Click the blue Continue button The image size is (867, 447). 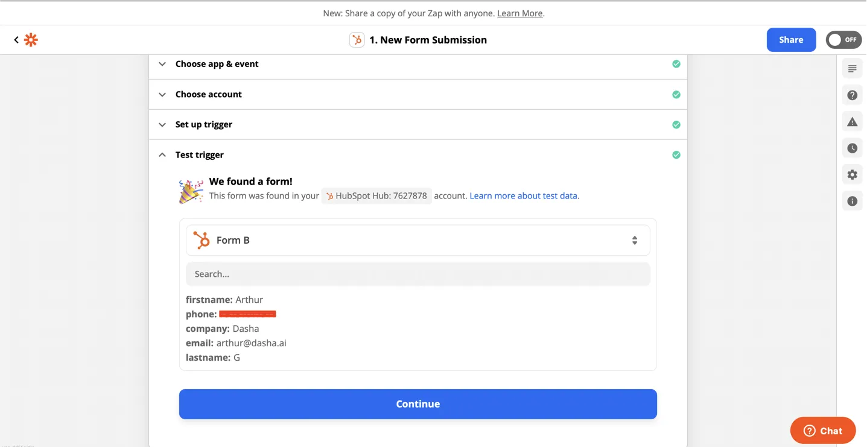click(418, 404)
